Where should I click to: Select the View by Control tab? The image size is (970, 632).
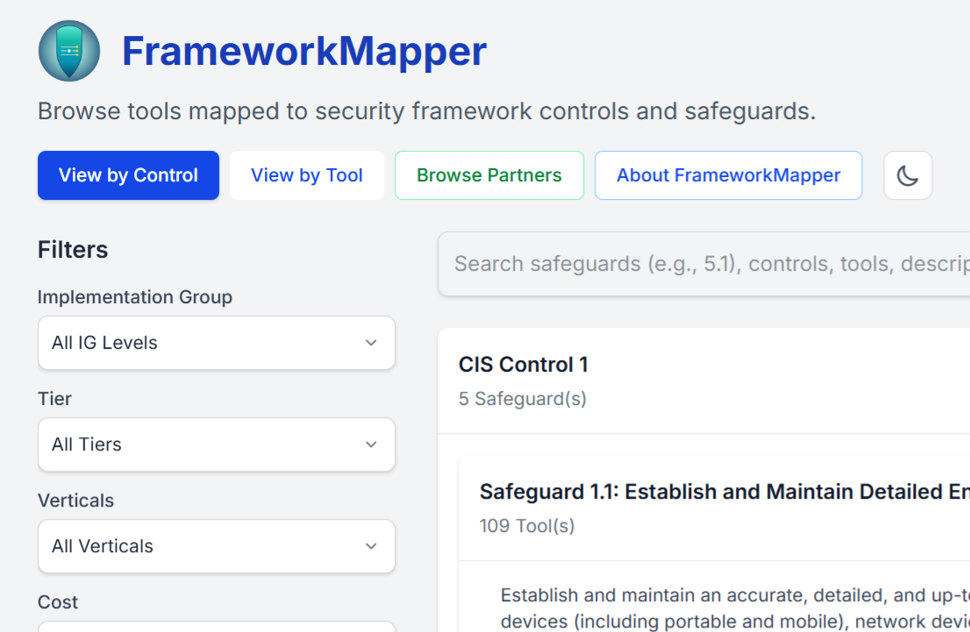[x=128, y=175]
